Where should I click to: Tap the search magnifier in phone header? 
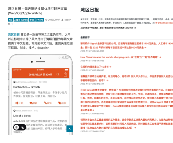coord(58,75)
